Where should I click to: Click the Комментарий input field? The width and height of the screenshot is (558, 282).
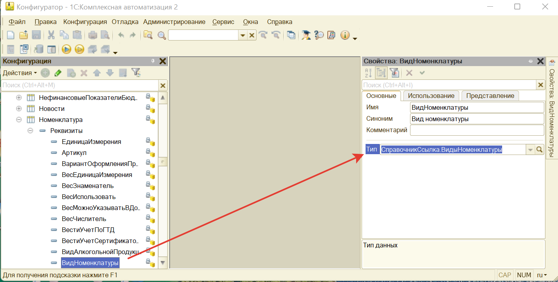point(477,130)
